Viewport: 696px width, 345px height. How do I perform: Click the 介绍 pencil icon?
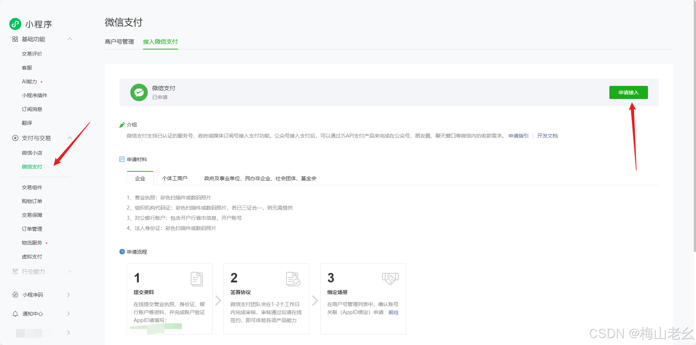click(x=122, y=125)
